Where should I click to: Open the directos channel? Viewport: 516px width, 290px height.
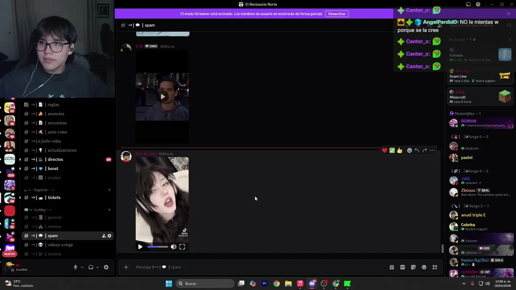67,159
